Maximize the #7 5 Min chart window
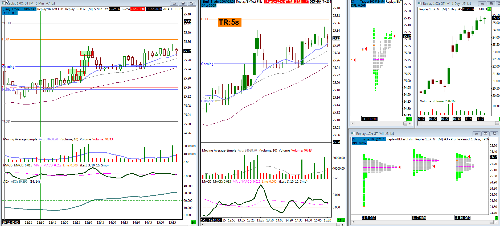Screen dimensions: 500x226 tap(183, 3)
